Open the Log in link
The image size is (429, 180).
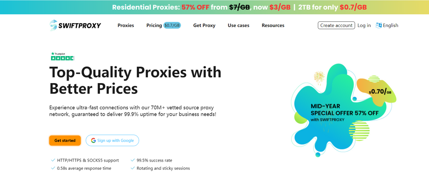(364, 25)
